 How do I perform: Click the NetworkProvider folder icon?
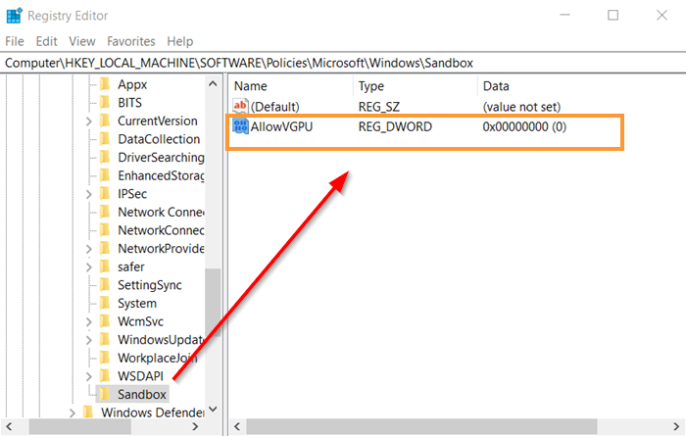[105, 249]
